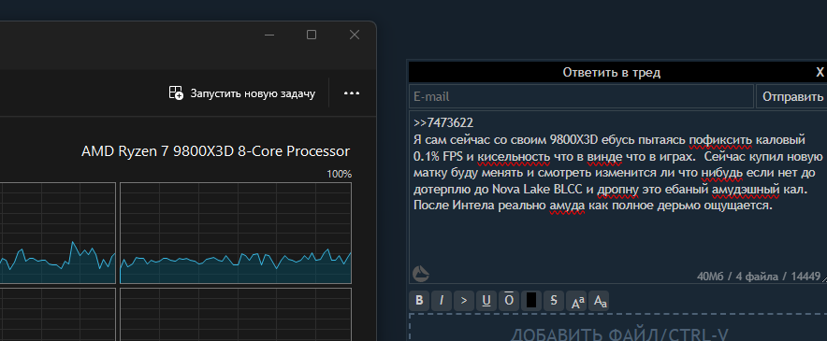
Task: Apply superscript formatting button
Action: point(576,301)
